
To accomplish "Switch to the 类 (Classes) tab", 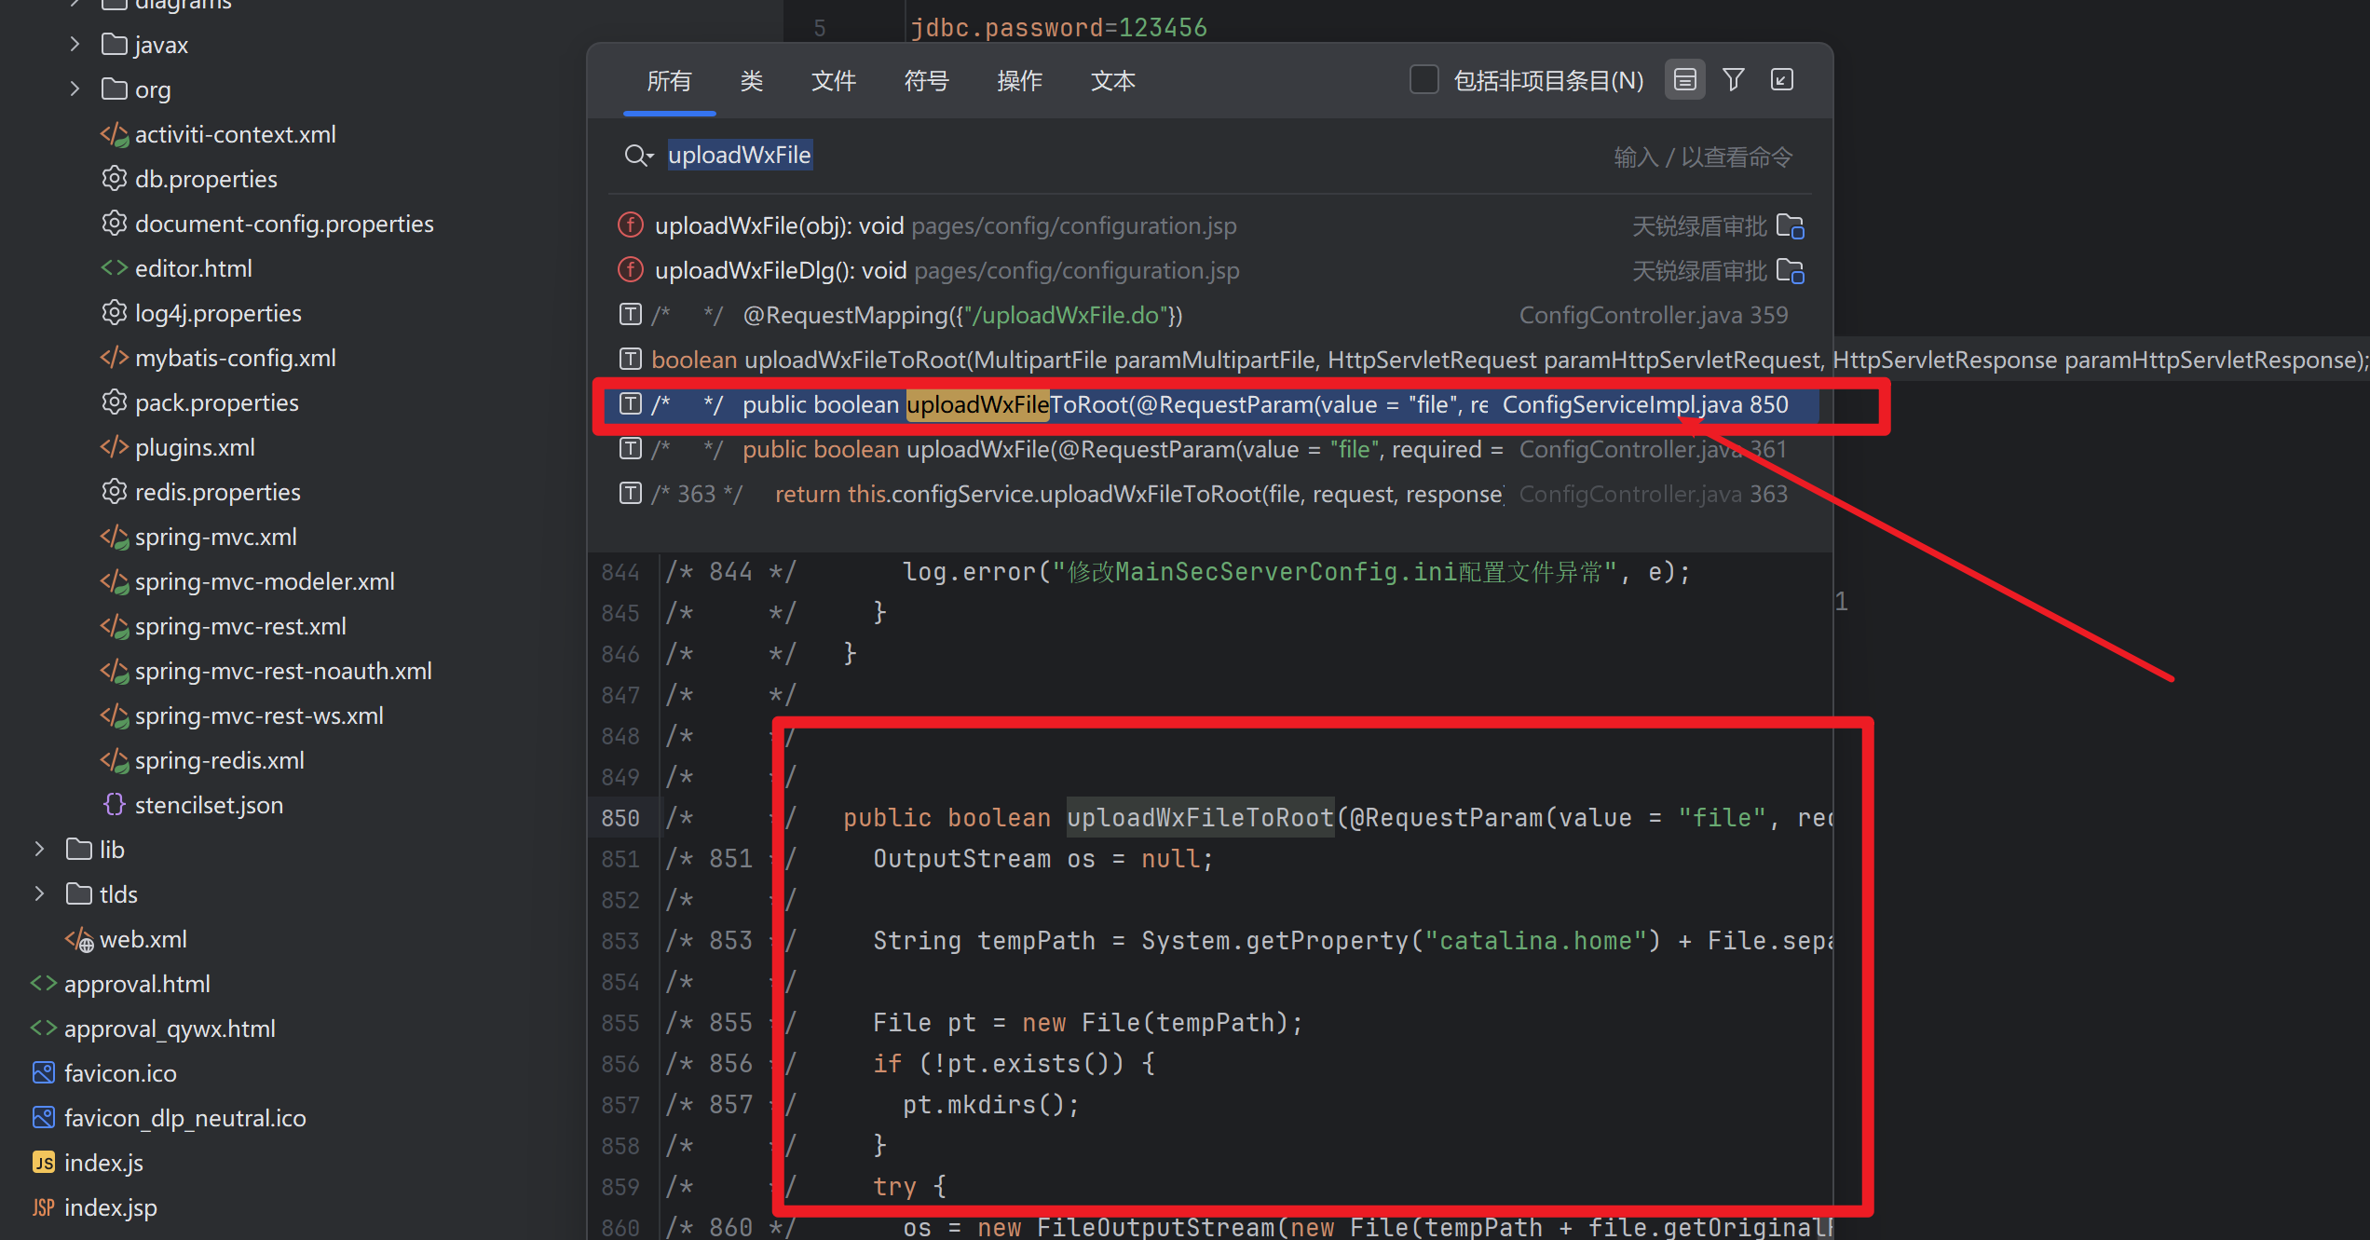I will click(x=751, y=81).
